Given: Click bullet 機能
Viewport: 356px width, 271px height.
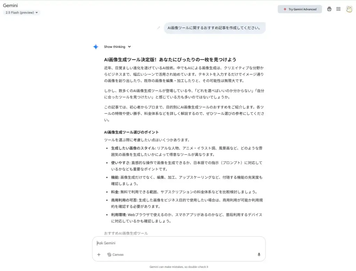Looking at the screenshot, I should tap(187, 180).
